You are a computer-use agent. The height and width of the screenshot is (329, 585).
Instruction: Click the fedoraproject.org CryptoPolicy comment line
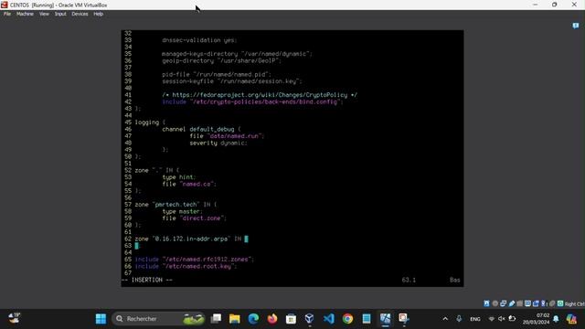pyautogui.click(x=260, y=95)
